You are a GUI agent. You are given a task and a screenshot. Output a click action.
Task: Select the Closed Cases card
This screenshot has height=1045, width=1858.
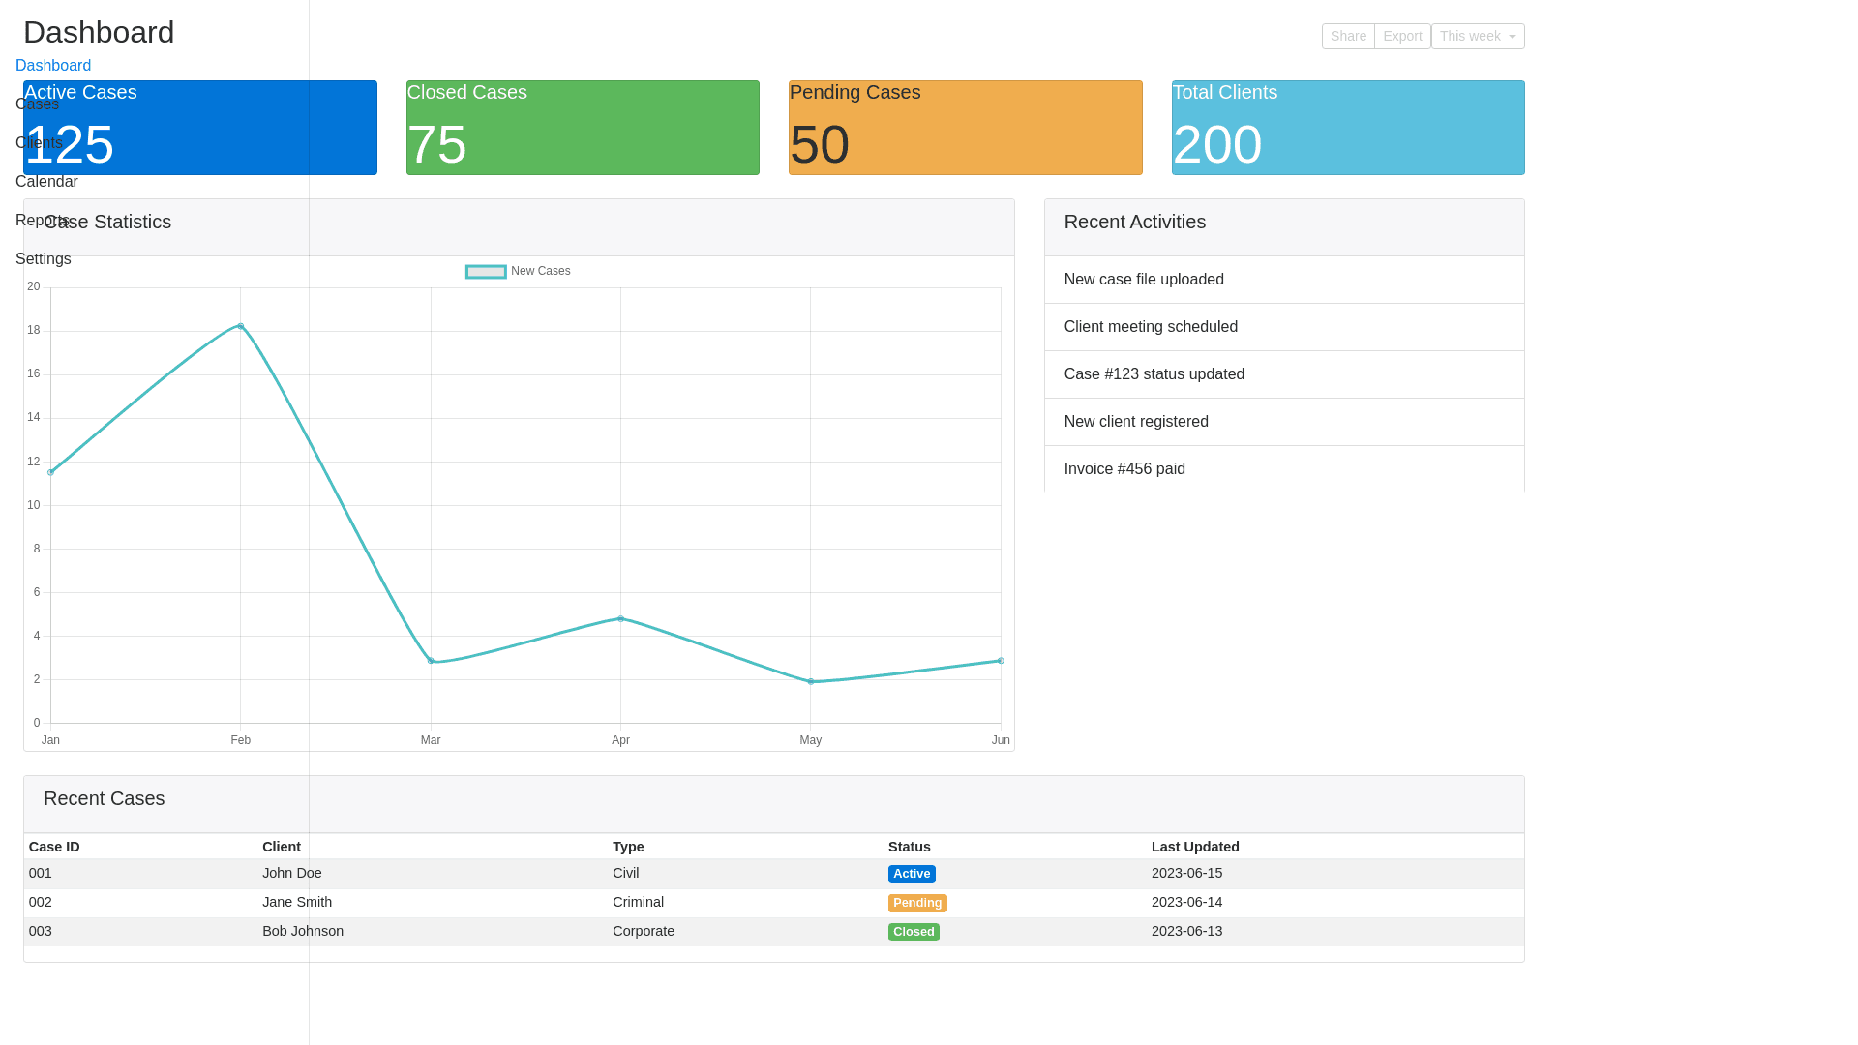click(x=583, y=128)
